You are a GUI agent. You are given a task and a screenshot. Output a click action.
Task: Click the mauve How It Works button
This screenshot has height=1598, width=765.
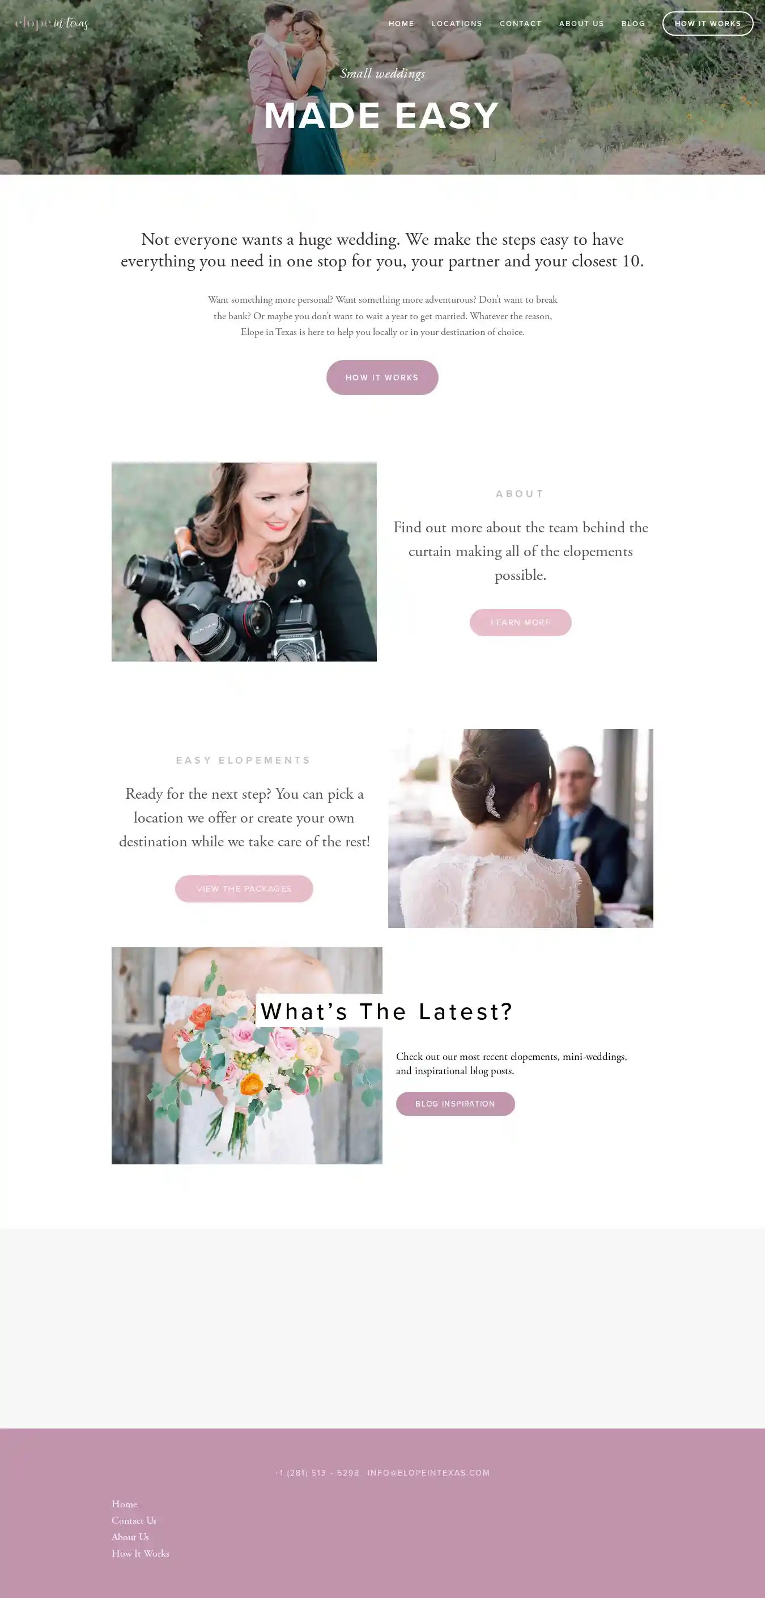(x=382, y=377)
